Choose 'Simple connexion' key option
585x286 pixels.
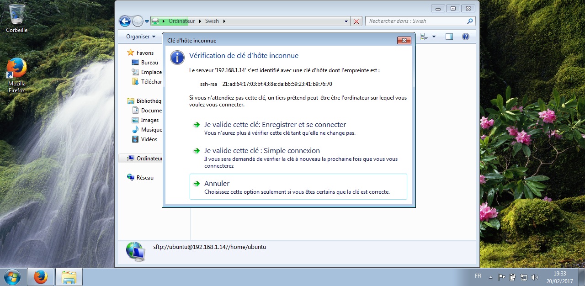pyautogui.click(x=262, y=151)
